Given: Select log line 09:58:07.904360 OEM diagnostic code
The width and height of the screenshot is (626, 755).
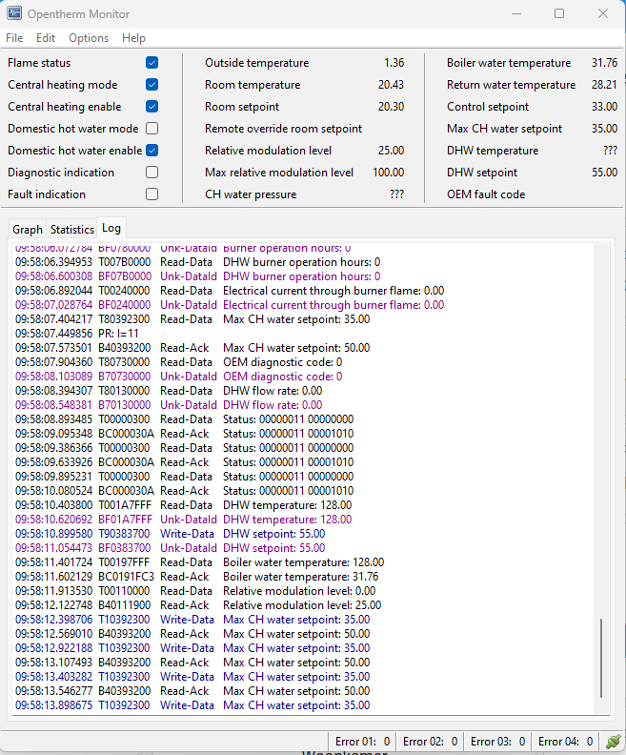Looking at the screenshot, I should (178, 362).
